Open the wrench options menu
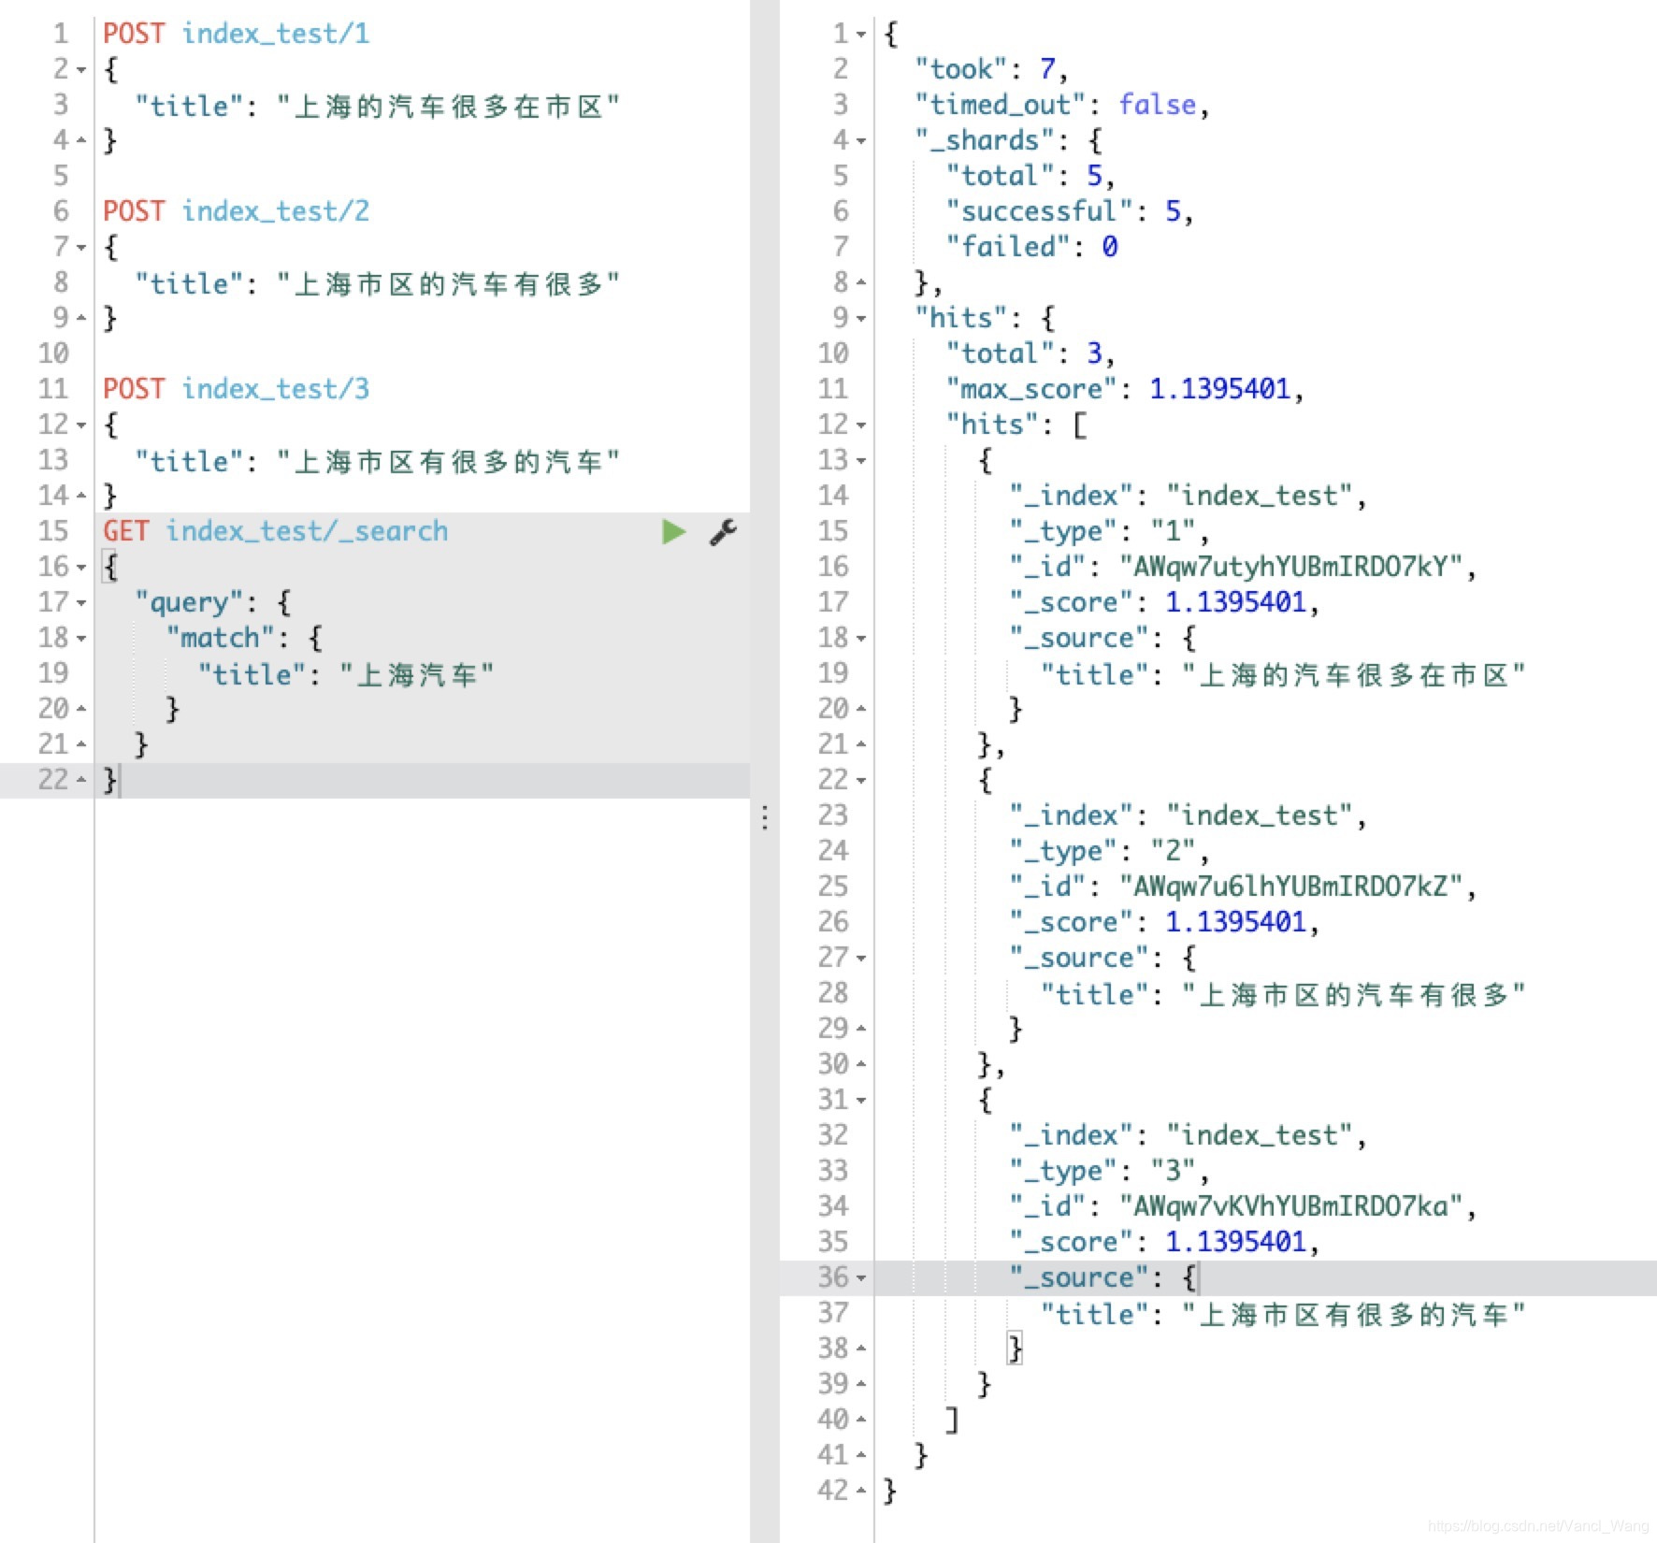 click(723, 532)
